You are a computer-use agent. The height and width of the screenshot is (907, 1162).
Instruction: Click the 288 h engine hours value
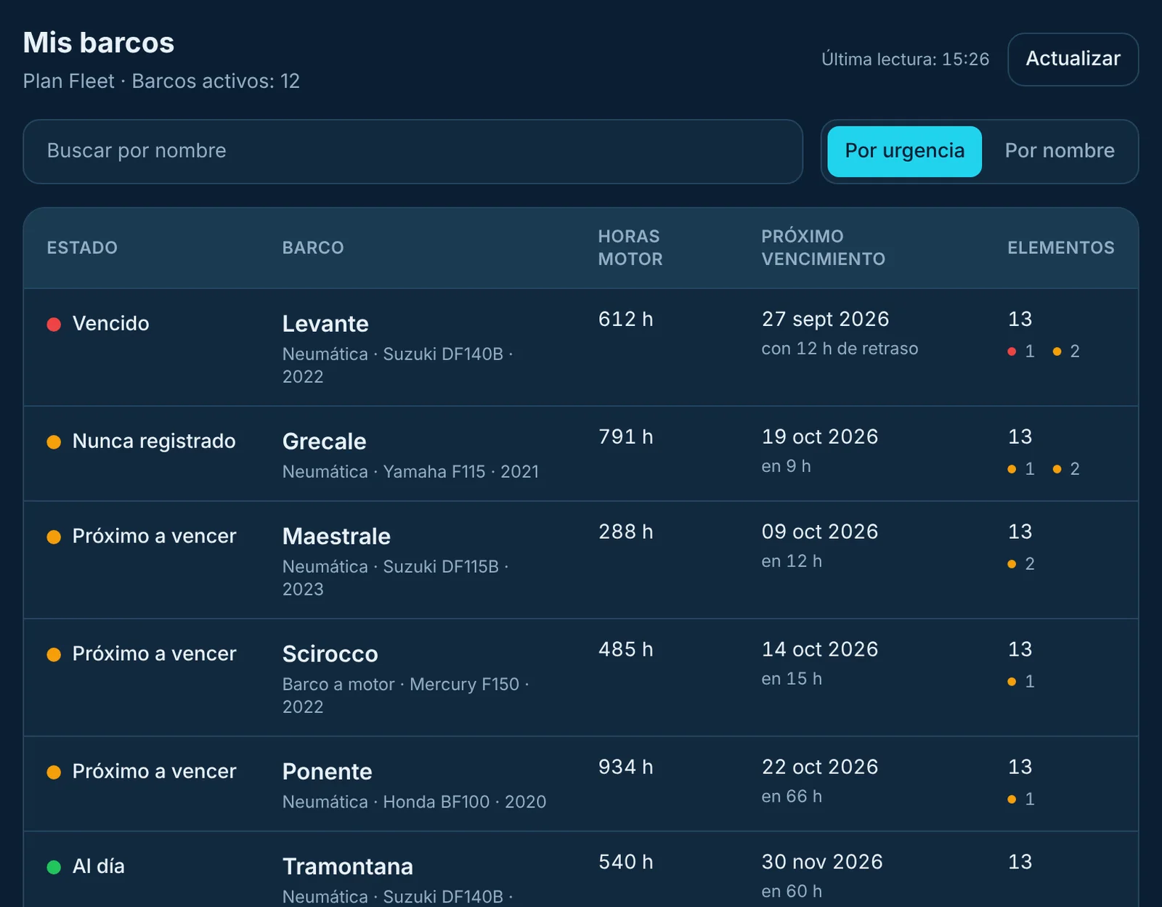coord(626,532)
